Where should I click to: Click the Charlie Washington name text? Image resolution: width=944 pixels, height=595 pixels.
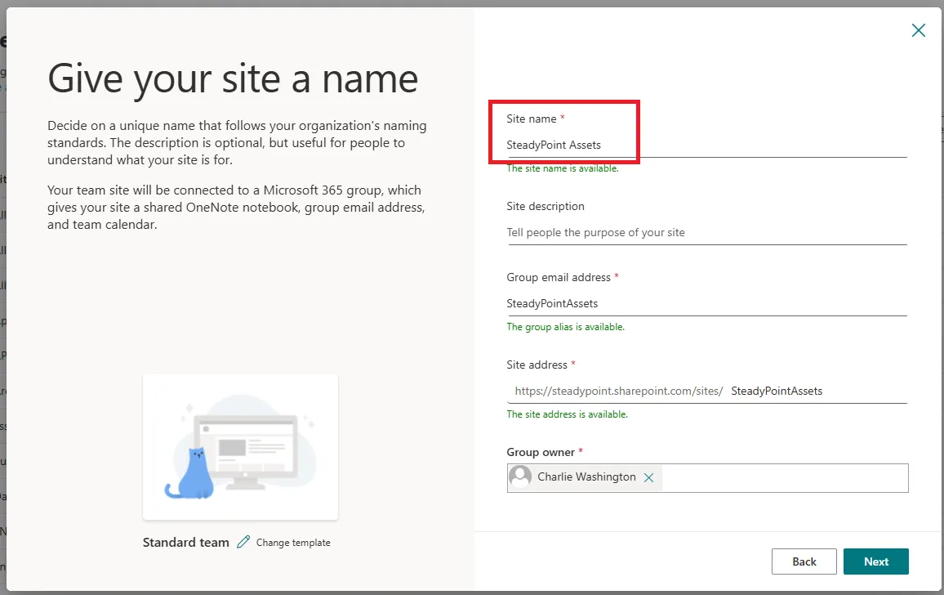click(x=586, y=476)
